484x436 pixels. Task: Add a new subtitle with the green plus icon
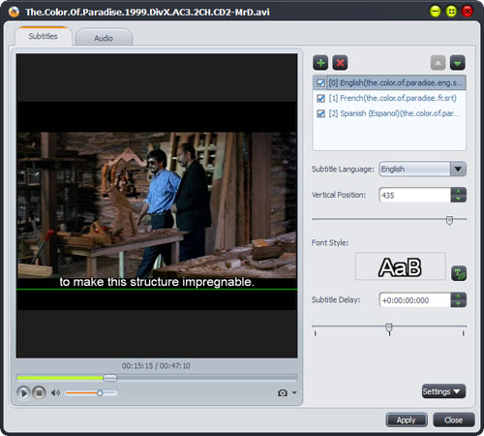point(320,63)
